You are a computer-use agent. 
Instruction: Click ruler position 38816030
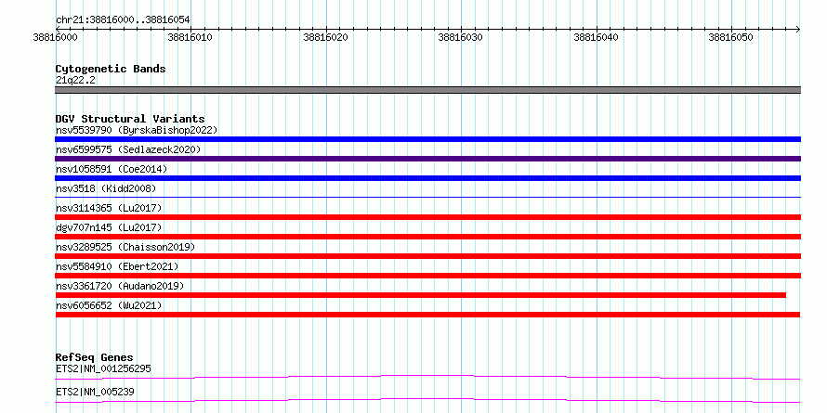click(461, 37)
